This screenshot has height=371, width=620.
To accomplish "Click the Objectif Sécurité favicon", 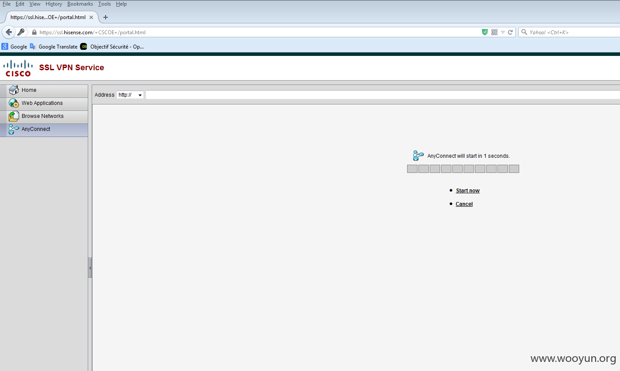I will point(84,46).
